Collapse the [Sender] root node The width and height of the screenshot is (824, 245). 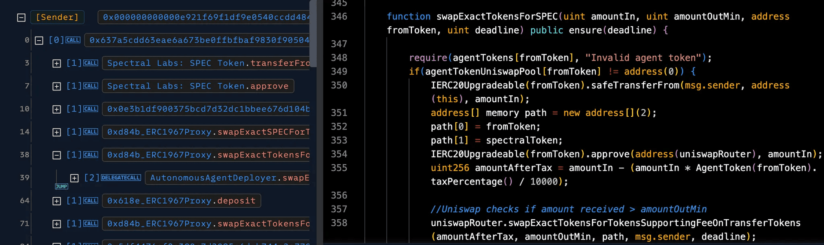click(x=21, y=18)
